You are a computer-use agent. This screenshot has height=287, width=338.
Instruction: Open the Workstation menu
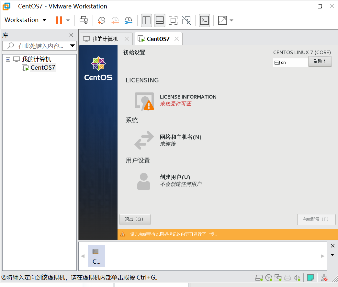(26, 20)
